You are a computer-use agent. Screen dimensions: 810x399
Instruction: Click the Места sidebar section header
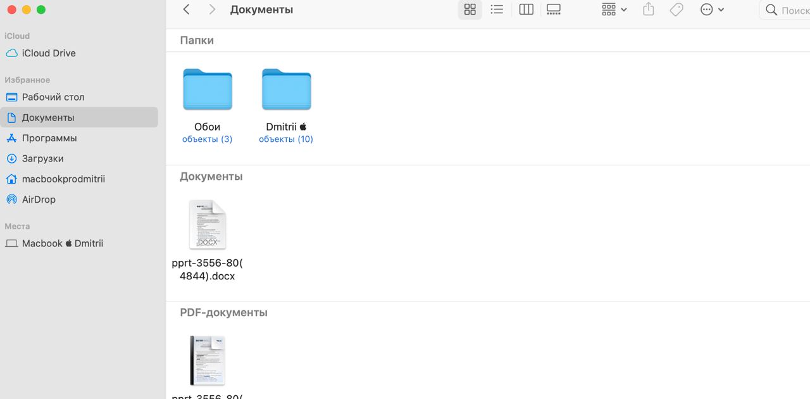(17, 226)
